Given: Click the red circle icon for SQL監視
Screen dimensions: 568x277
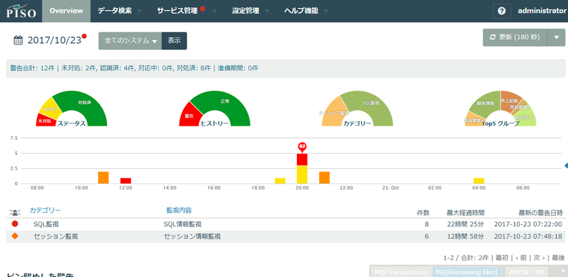Looking at the screenshot, I should tap(15, 224).
